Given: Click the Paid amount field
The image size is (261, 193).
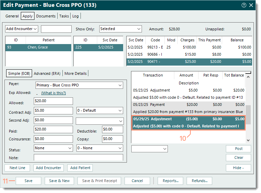Looking at the screenshot, I should pos(53,129).
